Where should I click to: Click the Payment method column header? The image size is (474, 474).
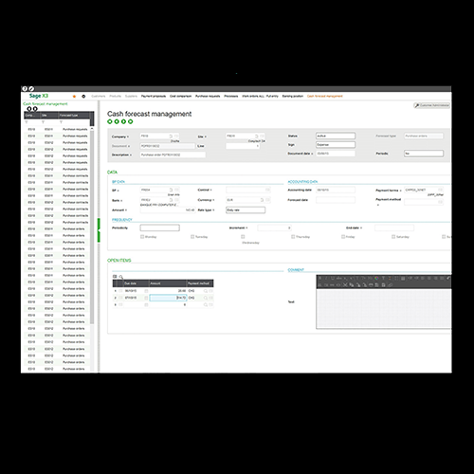pyautogui.click(x=200, y=283)
